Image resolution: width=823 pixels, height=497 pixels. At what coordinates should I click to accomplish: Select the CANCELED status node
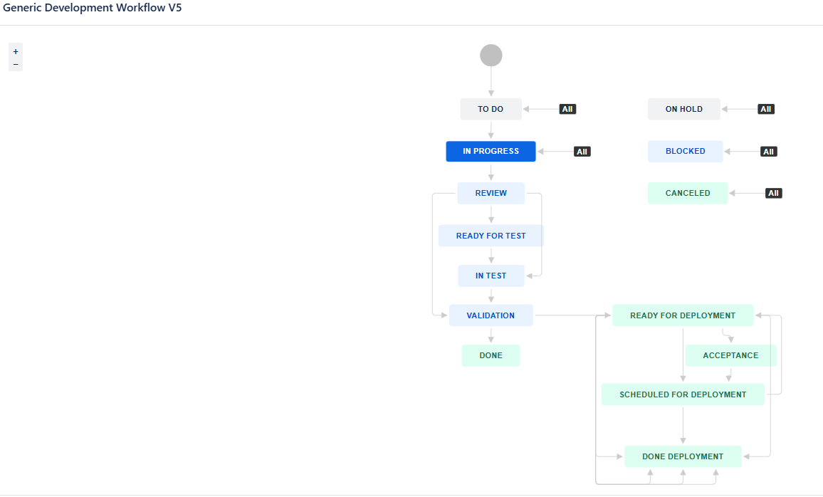[688, 193]
